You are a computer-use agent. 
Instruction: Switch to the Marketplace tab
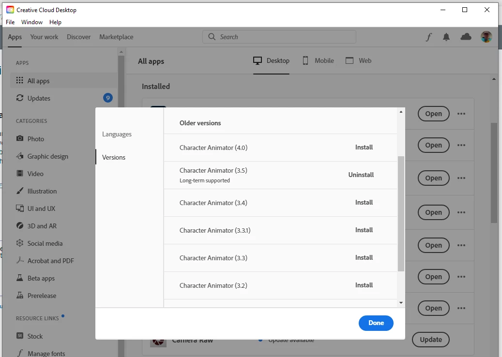(116, 37)
